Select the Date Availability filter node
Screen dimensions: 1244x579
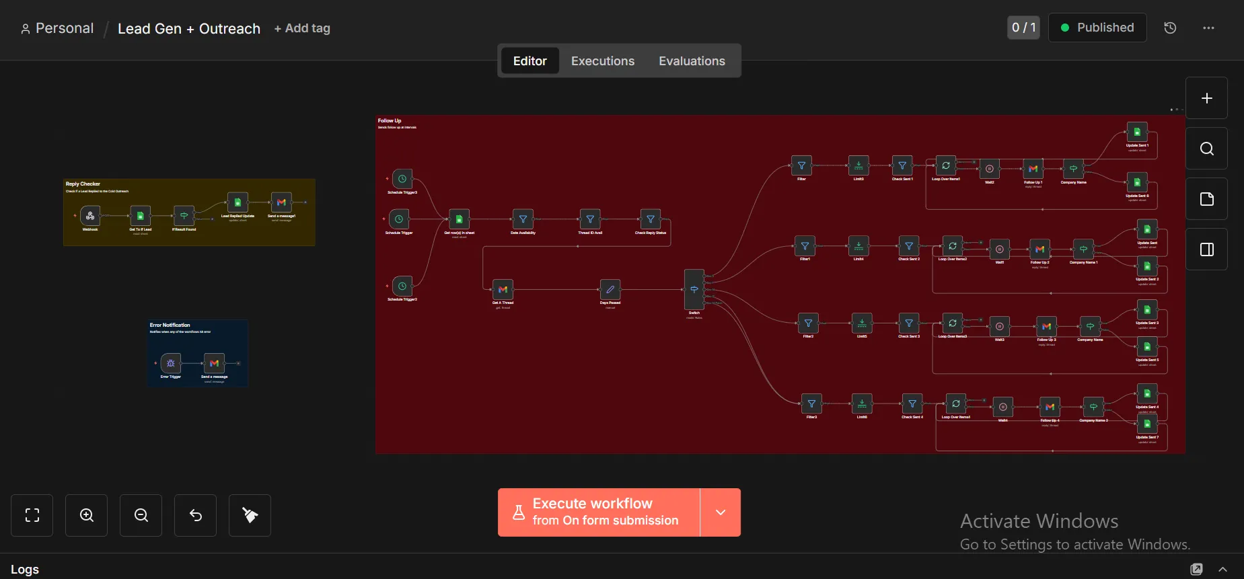click(523, 219)
